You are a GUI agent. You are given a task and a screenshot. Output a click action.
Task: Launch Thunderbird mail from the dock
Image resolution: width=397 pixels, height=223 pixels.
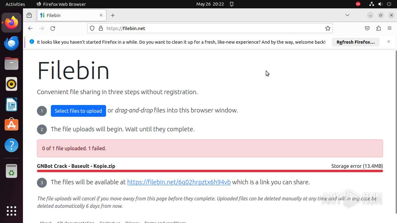11,43
